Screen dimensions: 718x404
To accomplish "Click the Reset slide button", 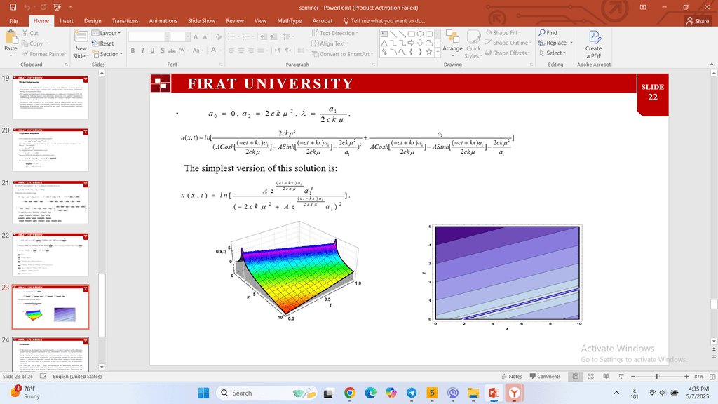I will (102, 43).
